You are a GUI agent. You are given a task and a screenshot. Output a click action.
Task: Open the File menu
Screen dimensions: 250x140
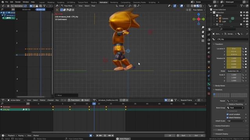(7, 2)
